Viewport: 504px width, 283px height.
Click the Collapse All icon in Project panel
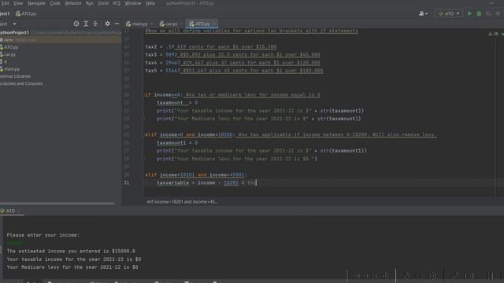click(95, 24)
